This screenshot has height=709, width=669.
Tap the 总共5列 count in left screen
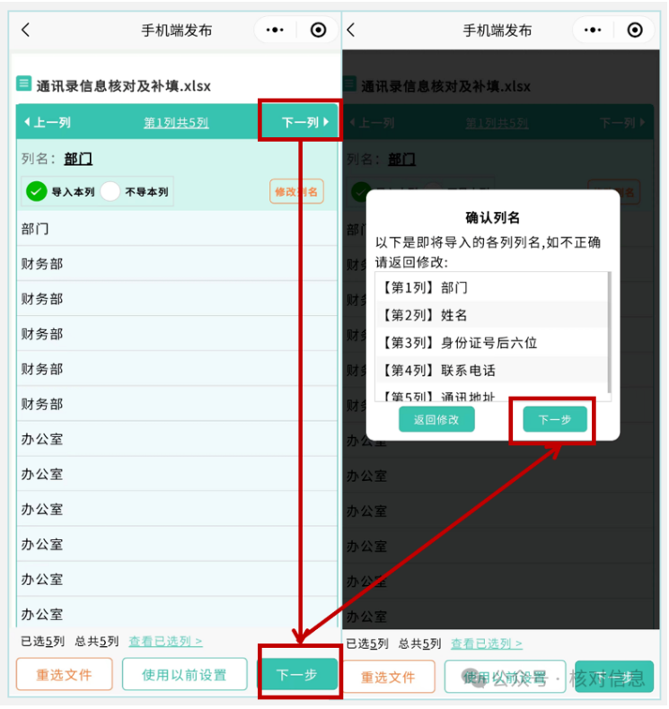pos(97,641)
